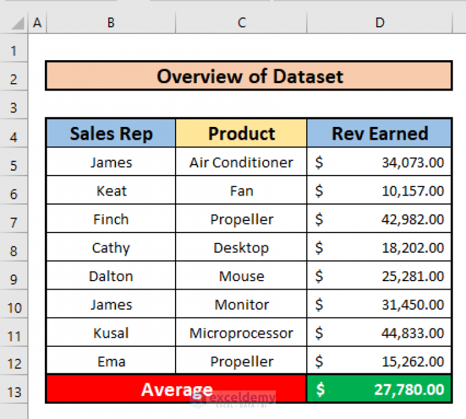466x419 pixels.
Task: Select row 6 header
Action: point(14,190)
